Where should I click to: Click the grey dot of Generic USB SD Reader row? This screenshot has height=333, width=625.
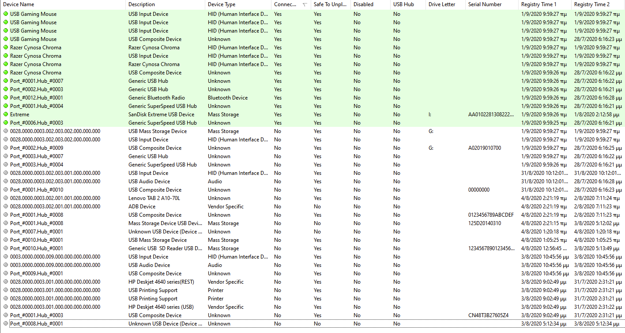click(6, 248)
